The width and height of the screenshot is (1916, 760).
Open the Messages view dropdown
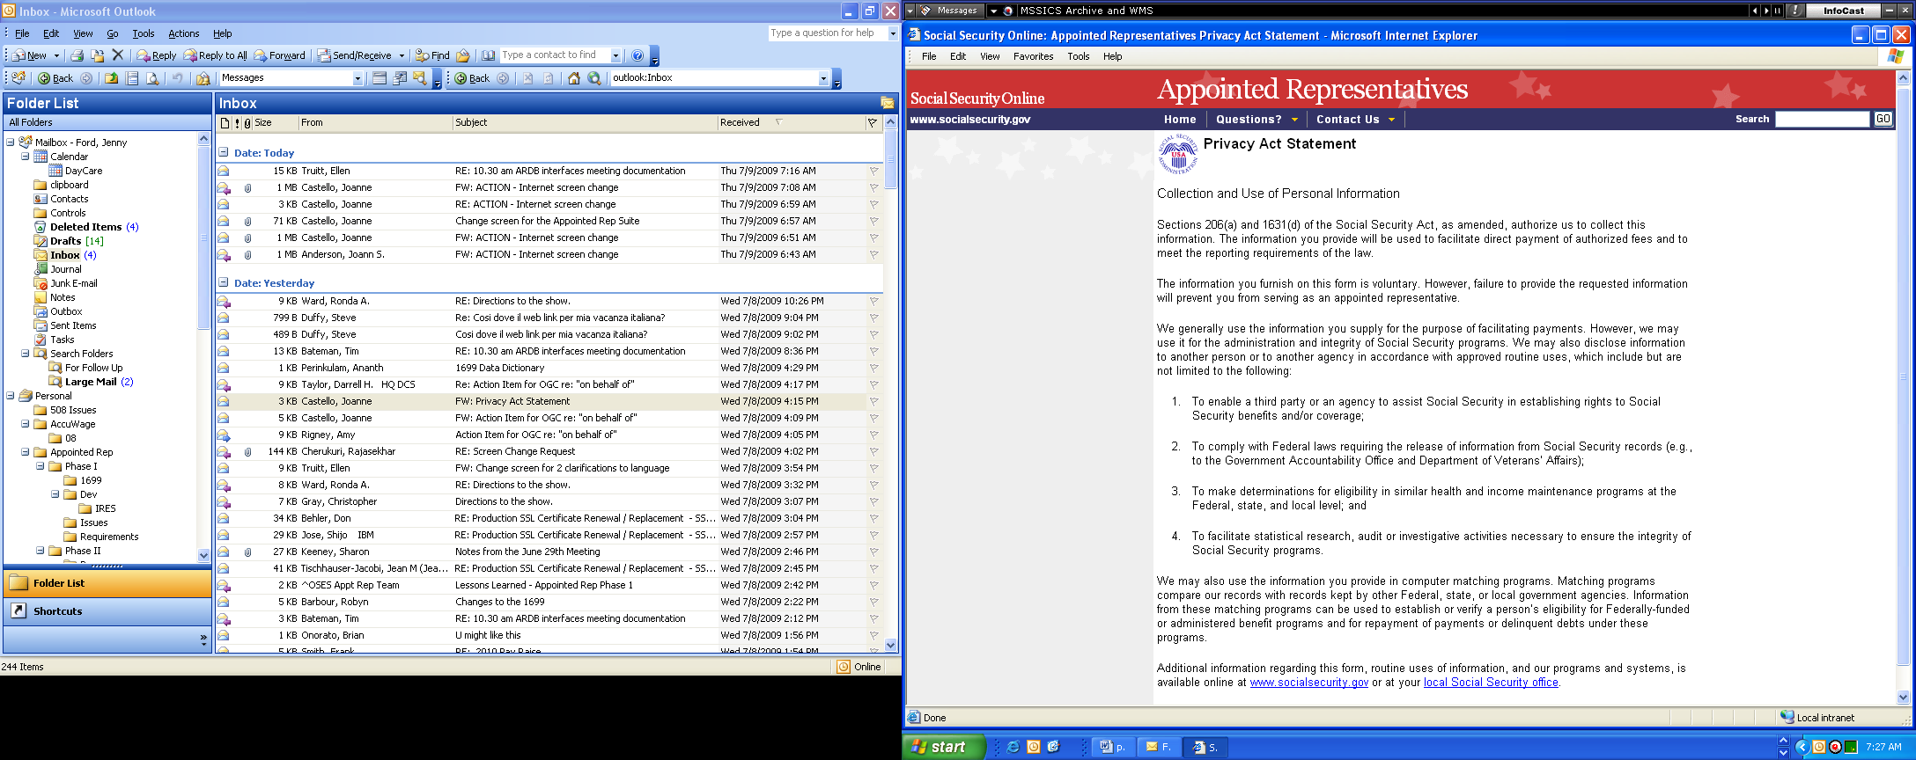[357, 78]
